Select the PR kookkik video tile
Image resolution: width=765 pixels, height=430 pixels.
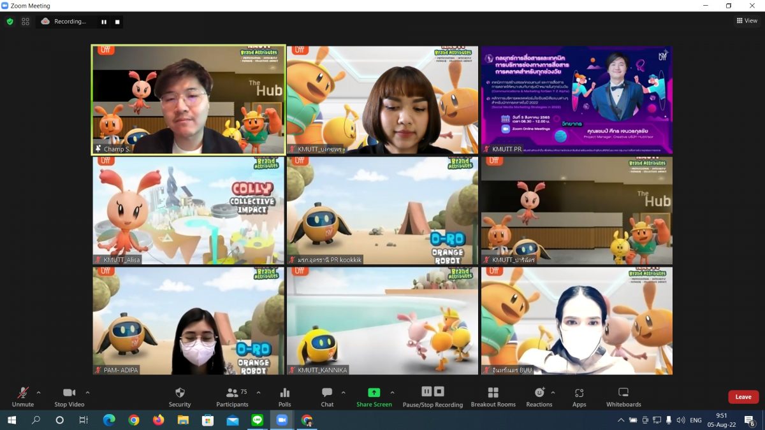pyautogui.click(x=382, y=211)
